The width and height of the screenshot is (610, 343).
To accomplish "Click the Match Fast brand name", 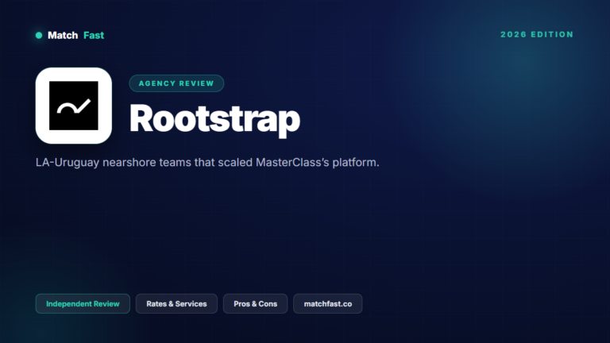I will [x=76, y=36].
